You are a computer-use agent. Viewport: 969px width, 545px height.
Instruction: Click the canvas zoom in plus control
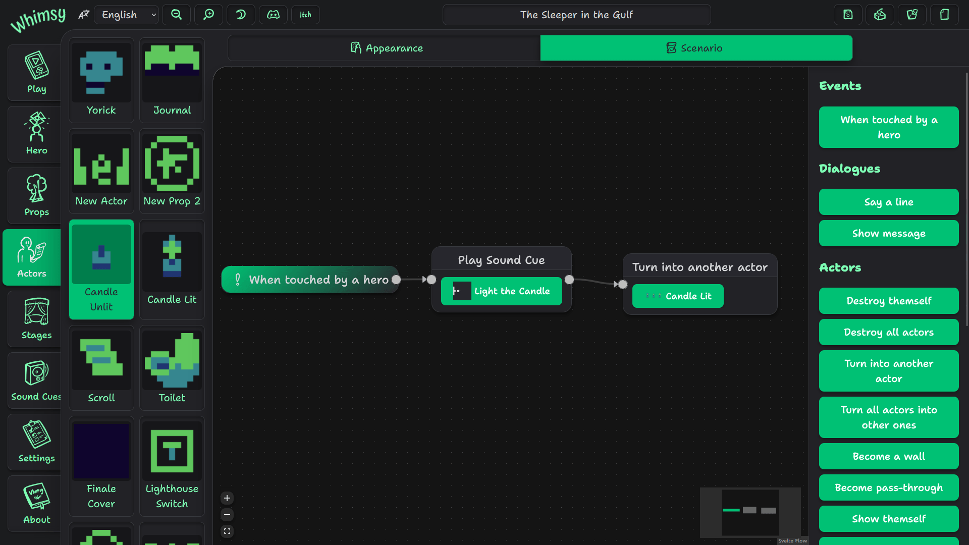227,498
